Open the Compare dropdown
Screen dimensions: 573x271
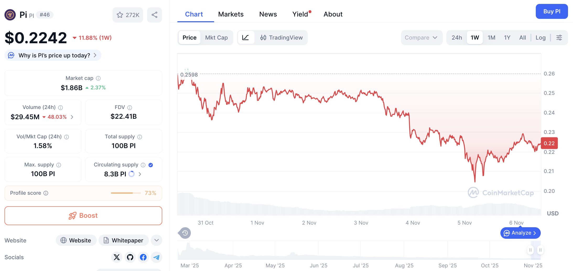coord(421,37)
